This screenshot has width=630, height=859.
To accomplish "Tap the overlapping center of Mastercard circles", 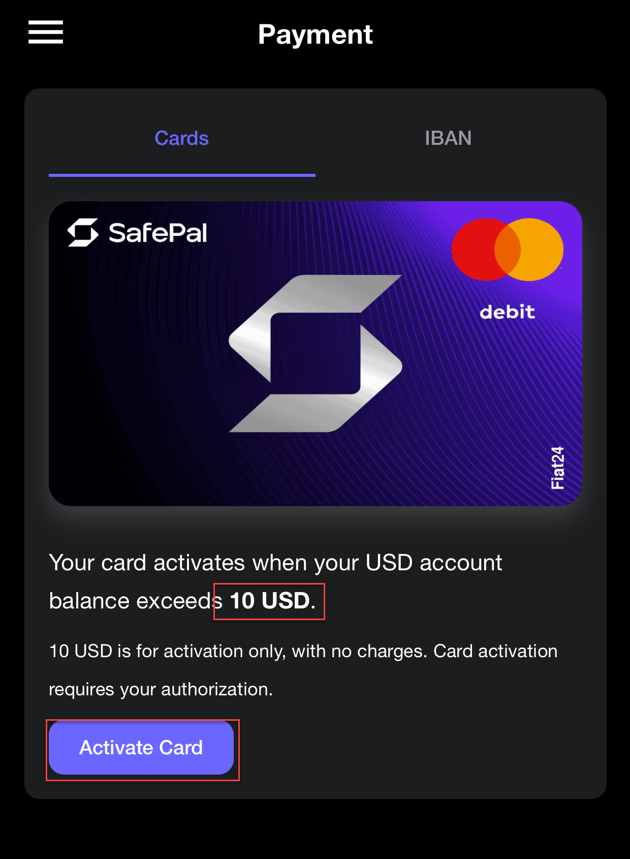I will (x=508, y=250).
